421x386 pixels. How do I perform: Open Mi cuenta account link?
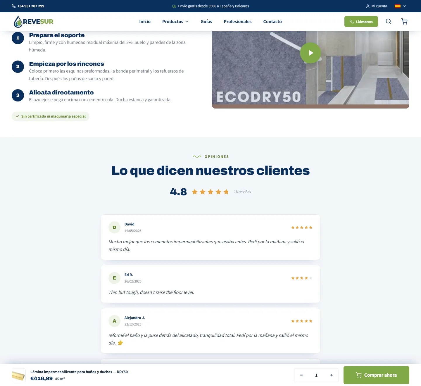point(377,6)
